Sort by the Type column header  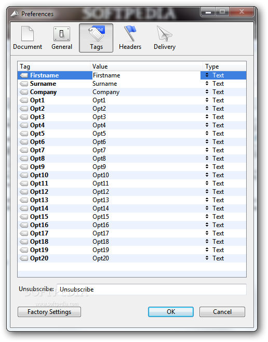coord(225,67)
